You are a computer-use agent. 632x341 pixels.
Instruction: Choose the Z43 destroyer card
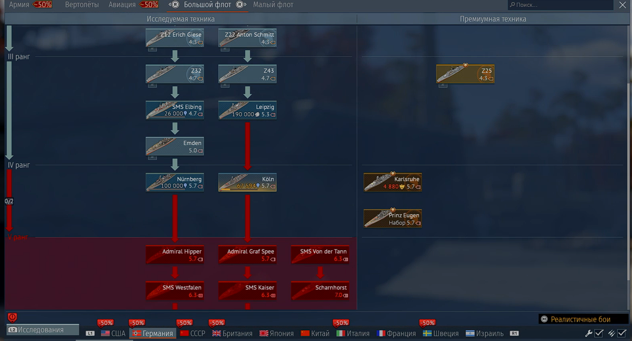(x=248, y=74)
